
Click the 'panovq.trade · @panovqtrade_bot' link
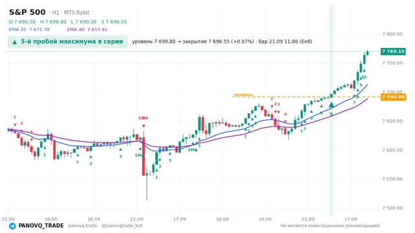tap(105, 226)
